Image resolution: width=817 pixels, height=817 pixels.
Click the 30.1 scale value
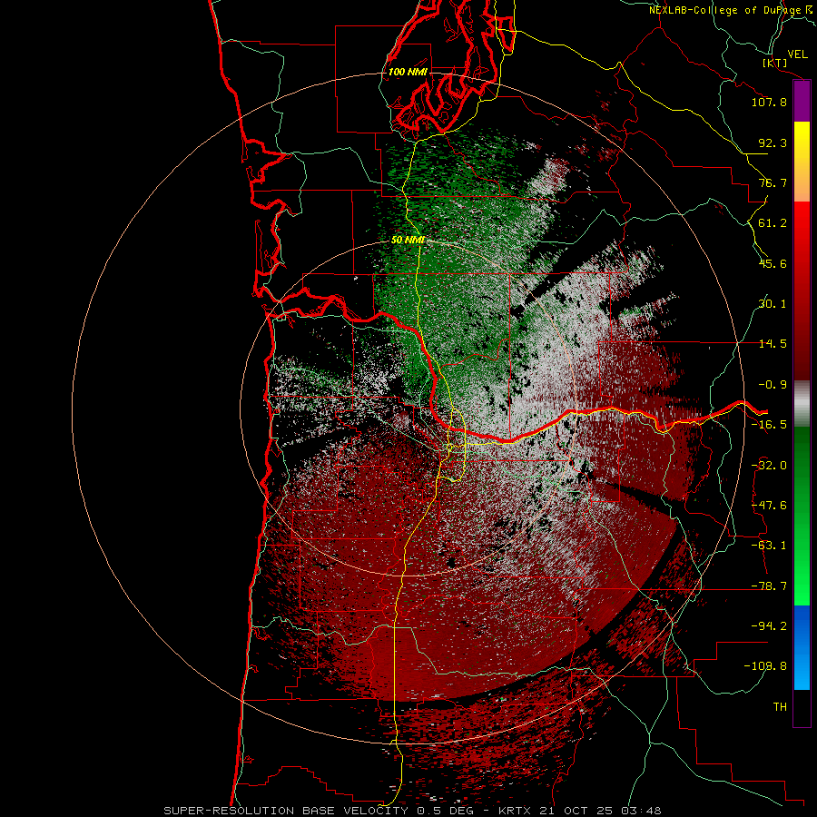pyautogui.click(x=773, y=304)
